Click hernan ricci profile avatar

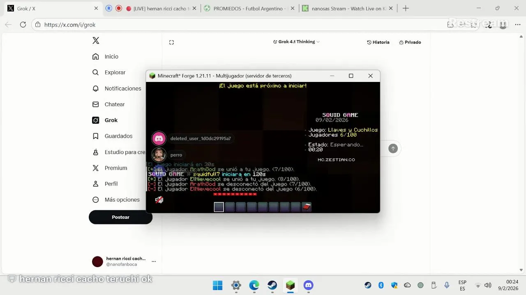pyautogui.click(x=97, y=261)
